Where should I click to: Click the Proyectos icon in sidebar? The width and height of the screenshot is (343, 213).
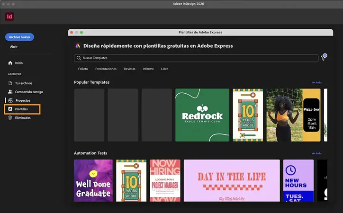click(10, 100)
